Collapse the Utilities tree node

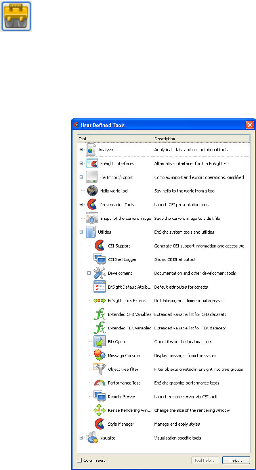click(x=81, y=232)
